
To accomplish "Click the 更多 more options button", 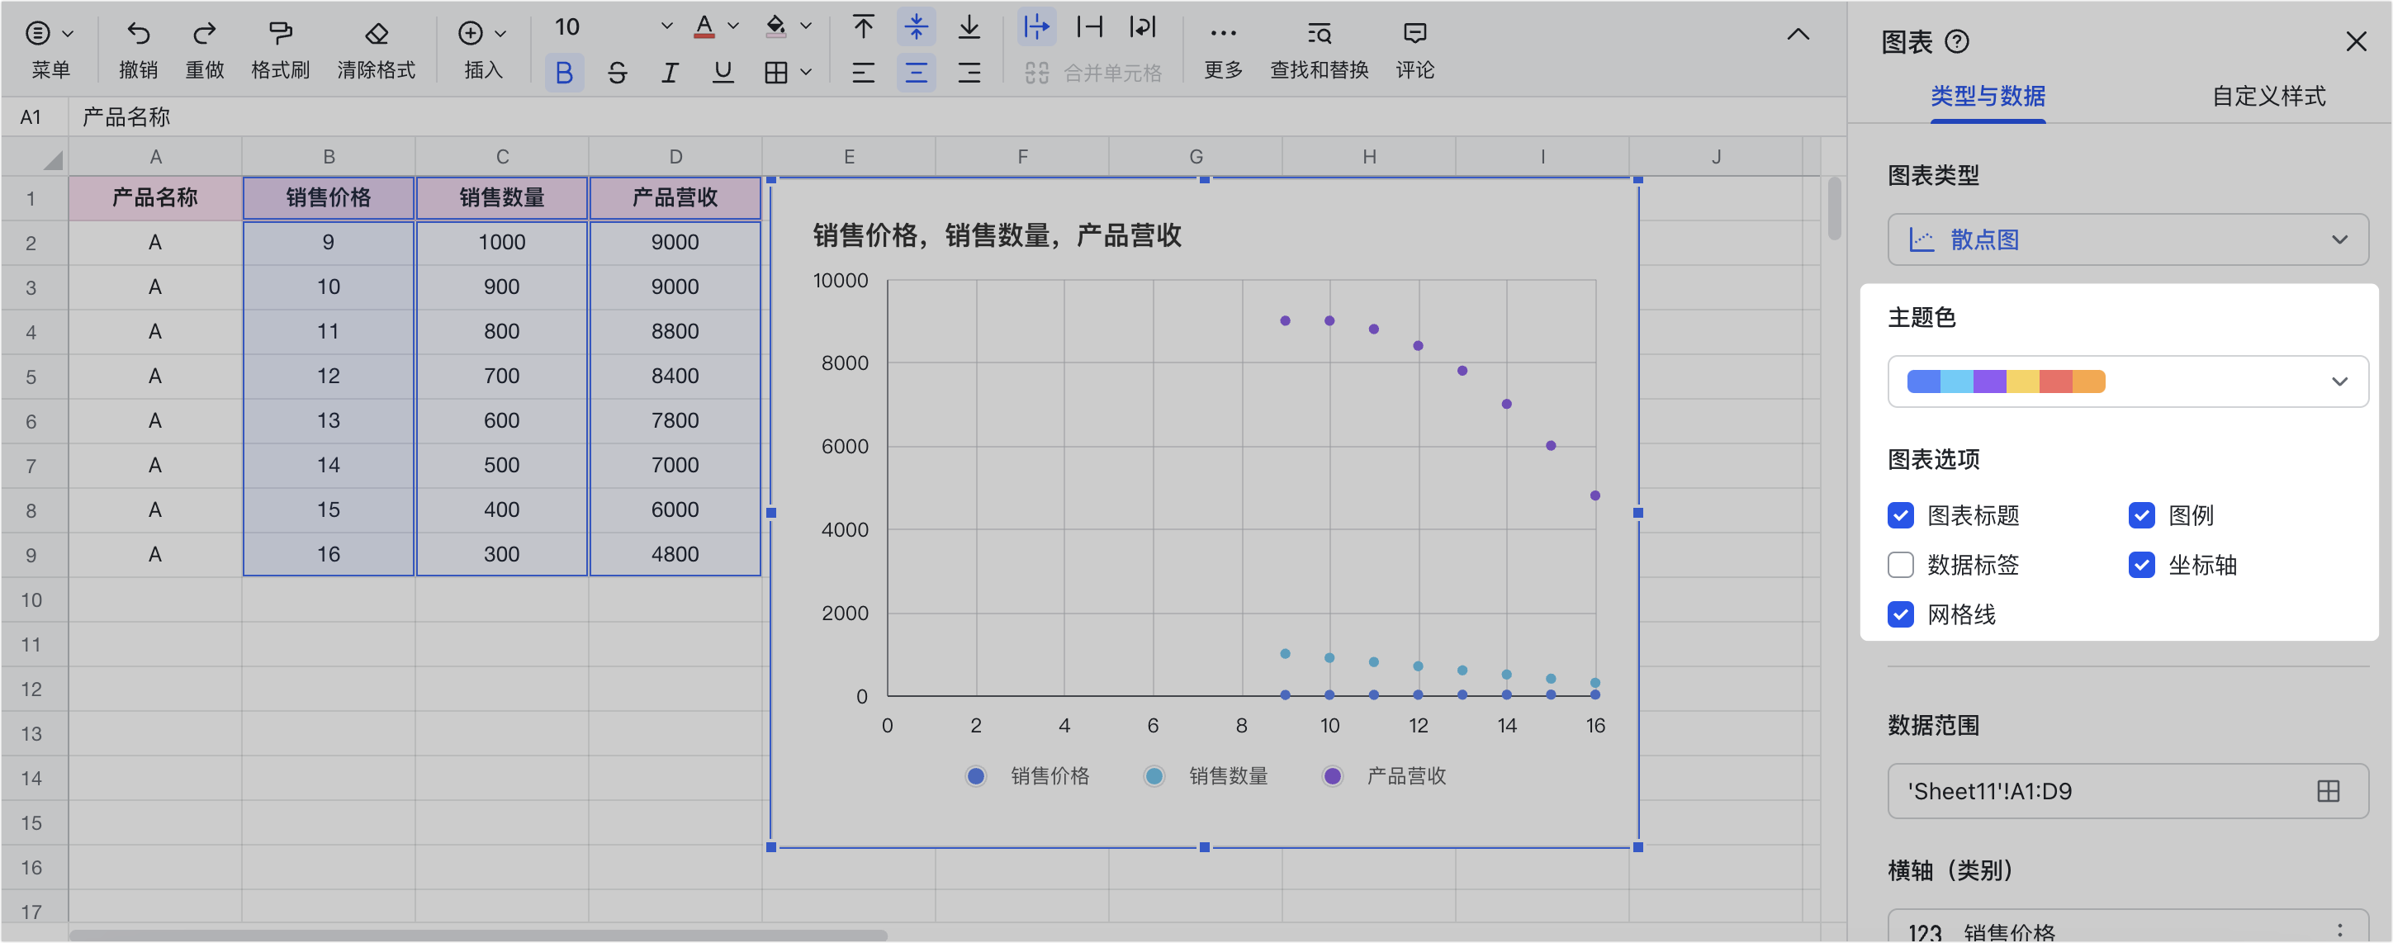I will click(x=1222, y=35).
